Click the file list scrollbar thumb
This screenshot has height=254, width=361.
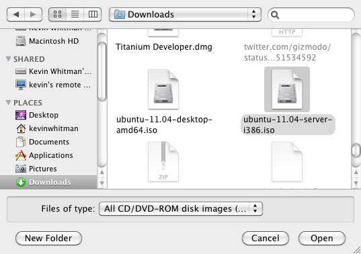pyautogui.click(x=356, y=151)
